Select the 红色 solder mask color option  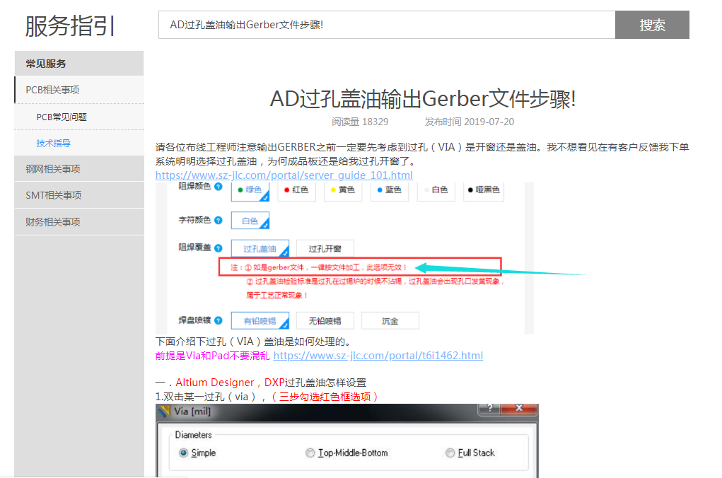296,190
